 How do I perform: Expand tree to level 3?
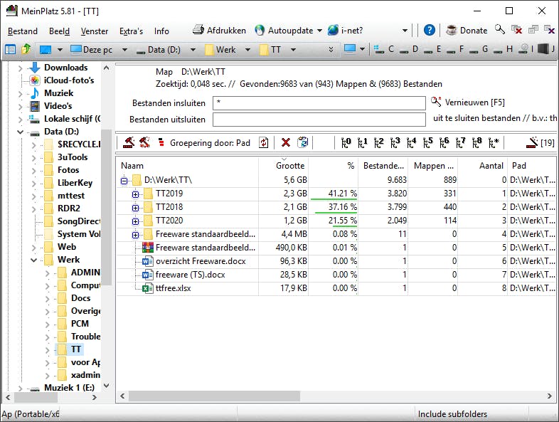pyautogui.click(x=395, y=143)
